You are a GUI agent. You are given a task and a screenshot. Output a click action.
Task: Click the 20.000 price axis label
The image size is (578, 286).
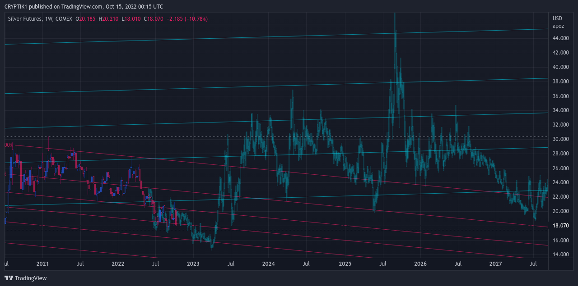(x=561, y=211)
